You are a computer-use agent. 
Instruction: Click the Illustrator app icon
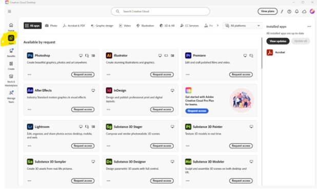point(109,55)
